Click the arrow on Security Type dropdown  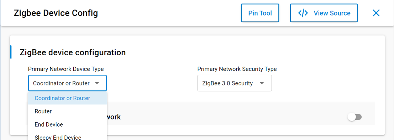pos(262,83)
